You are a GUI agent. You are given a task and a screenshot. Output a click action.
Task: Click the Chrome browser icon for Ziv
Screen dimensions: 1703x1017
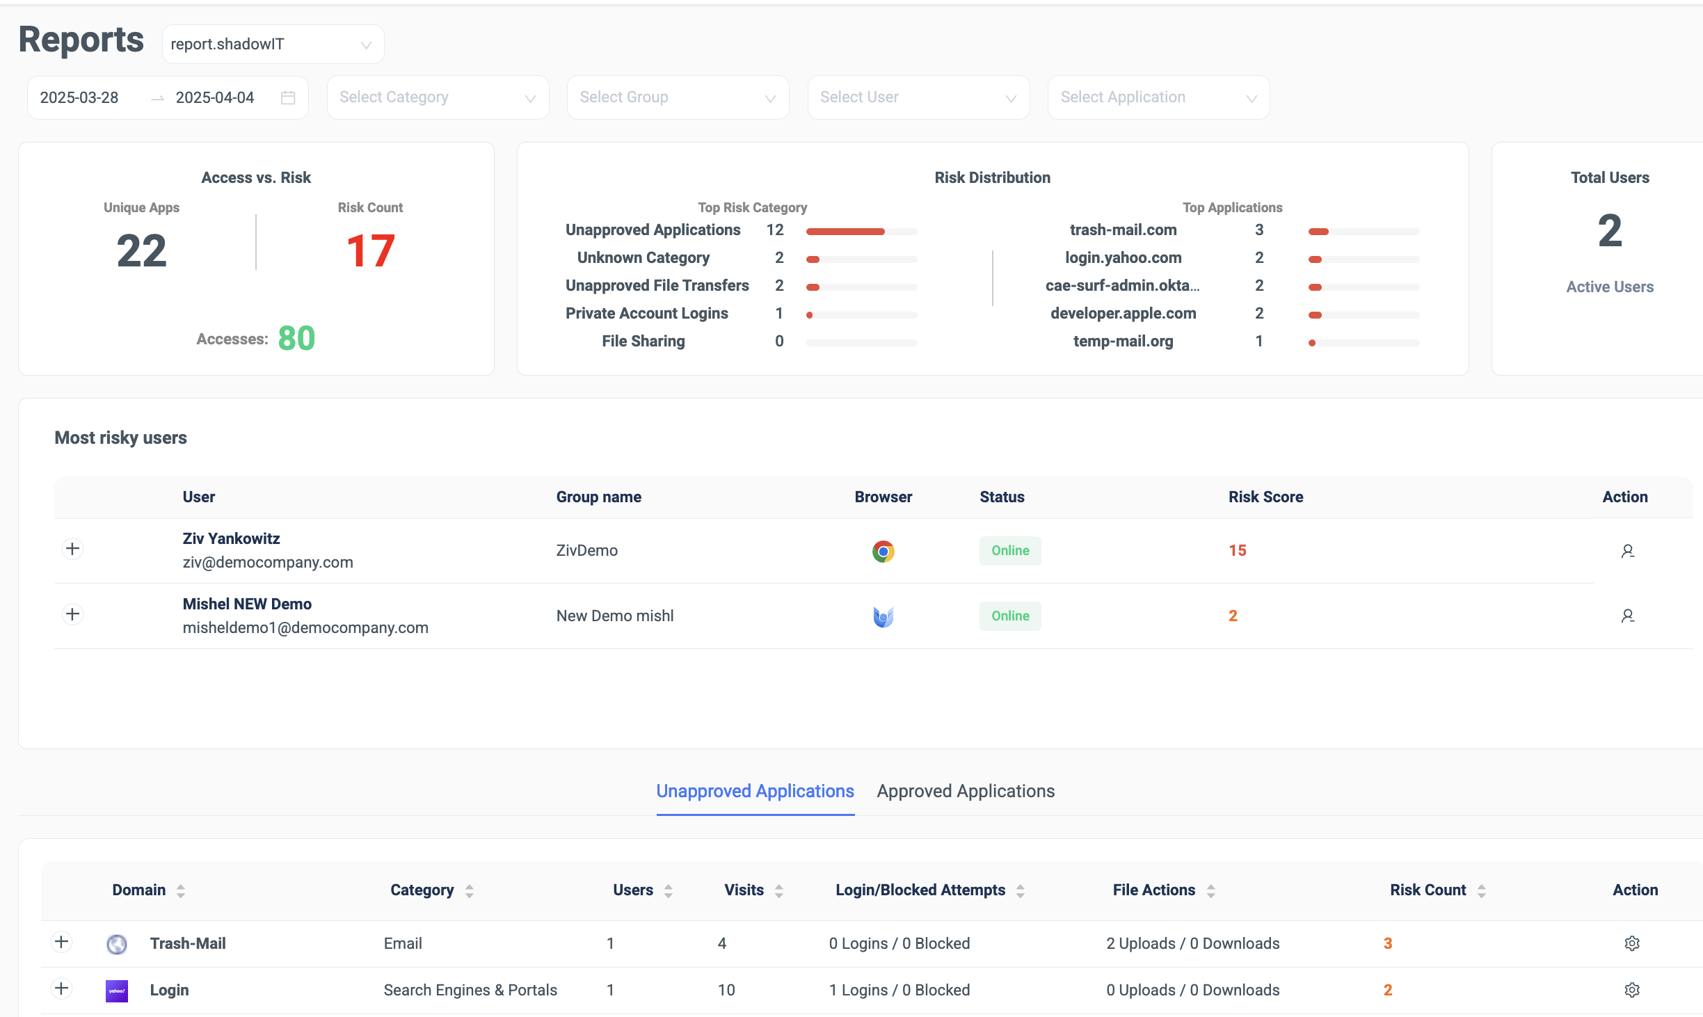(883, 551)
